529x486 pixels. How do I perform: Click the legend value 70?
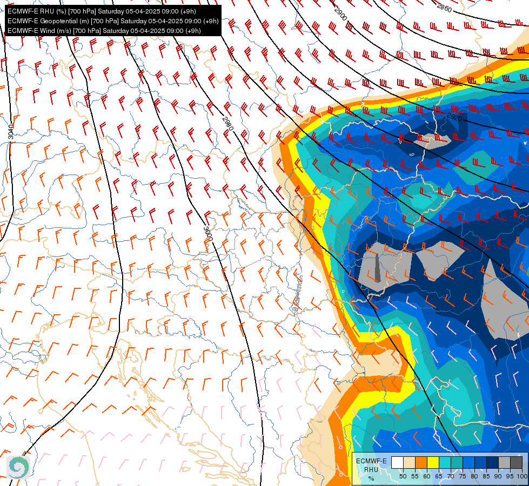451,476
